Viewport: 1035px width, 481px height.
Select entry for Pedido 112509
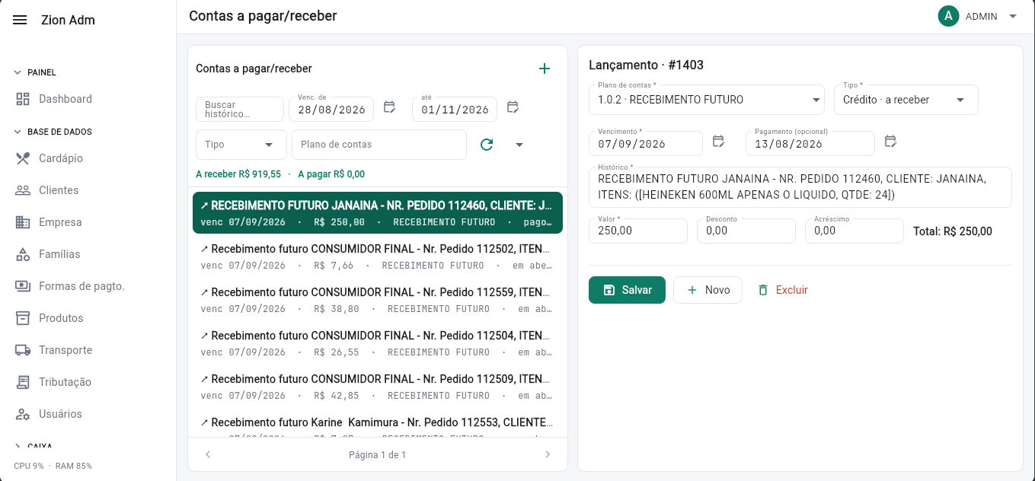[x=378, y=387]
